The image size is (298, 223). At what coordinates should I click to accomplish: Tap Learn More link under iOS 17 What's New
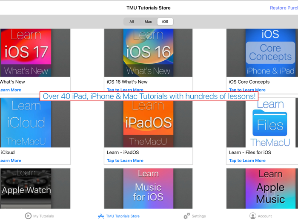tap(11, 90)
